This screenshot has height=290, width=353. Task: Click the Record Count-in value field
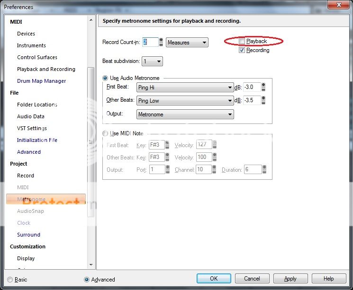pyautogui.click(x=150, y=42)
